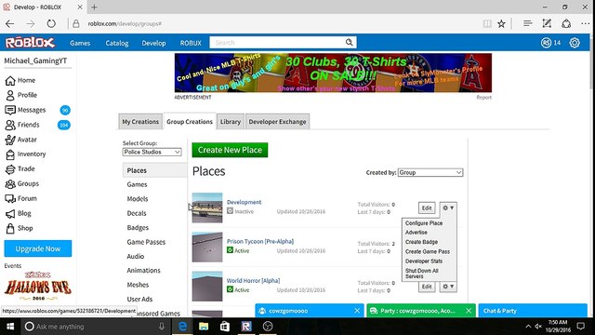595x335 pixels.
Task: Open Games in the top navigation
Action: click(x=80, y=43)
